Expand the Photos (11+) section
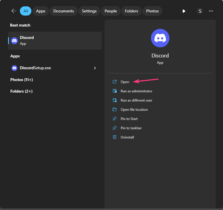 [22, 80]
